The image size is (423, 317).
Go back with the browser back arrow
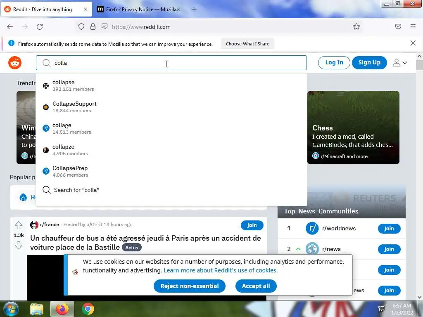coord(10,27)
